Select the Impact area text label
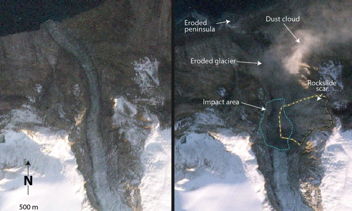 point(221,102)
